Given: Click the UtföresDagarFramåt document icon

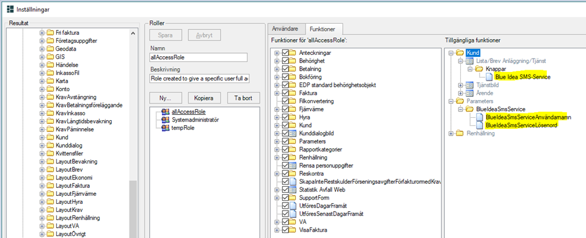Looking at the screenshot, I should [293, 206].
